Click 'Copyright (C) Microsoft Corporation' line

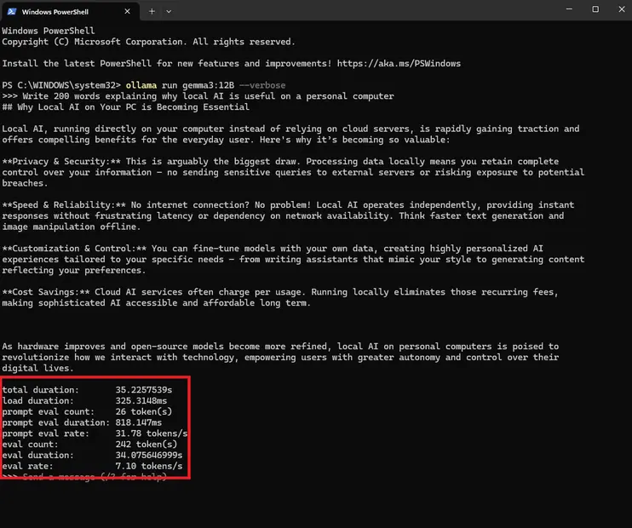pos(149,42)
